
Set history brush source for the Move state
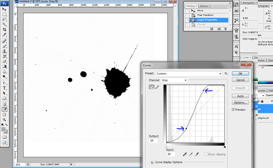click(187, 11)
